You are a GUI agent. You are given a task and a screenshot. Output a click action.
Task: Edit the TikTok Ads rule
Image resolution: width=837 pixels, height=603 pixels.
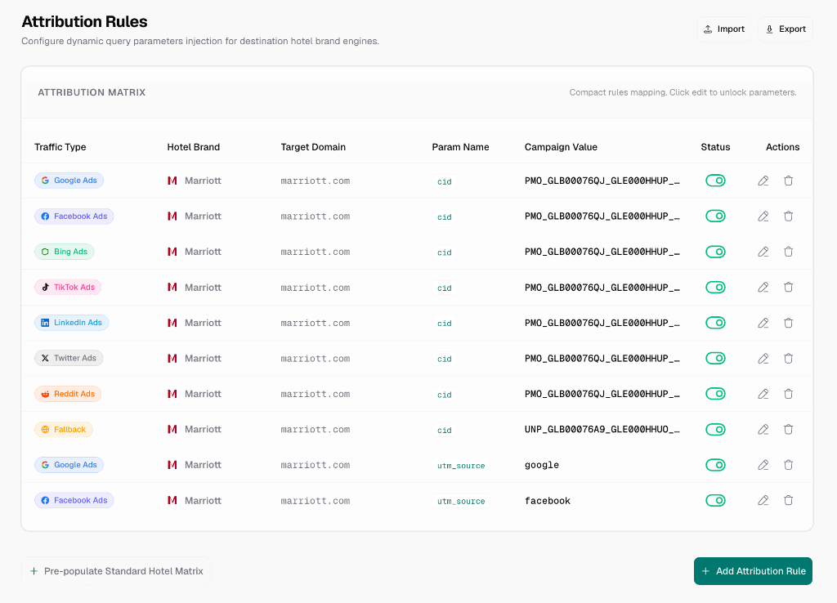[763, 287]
